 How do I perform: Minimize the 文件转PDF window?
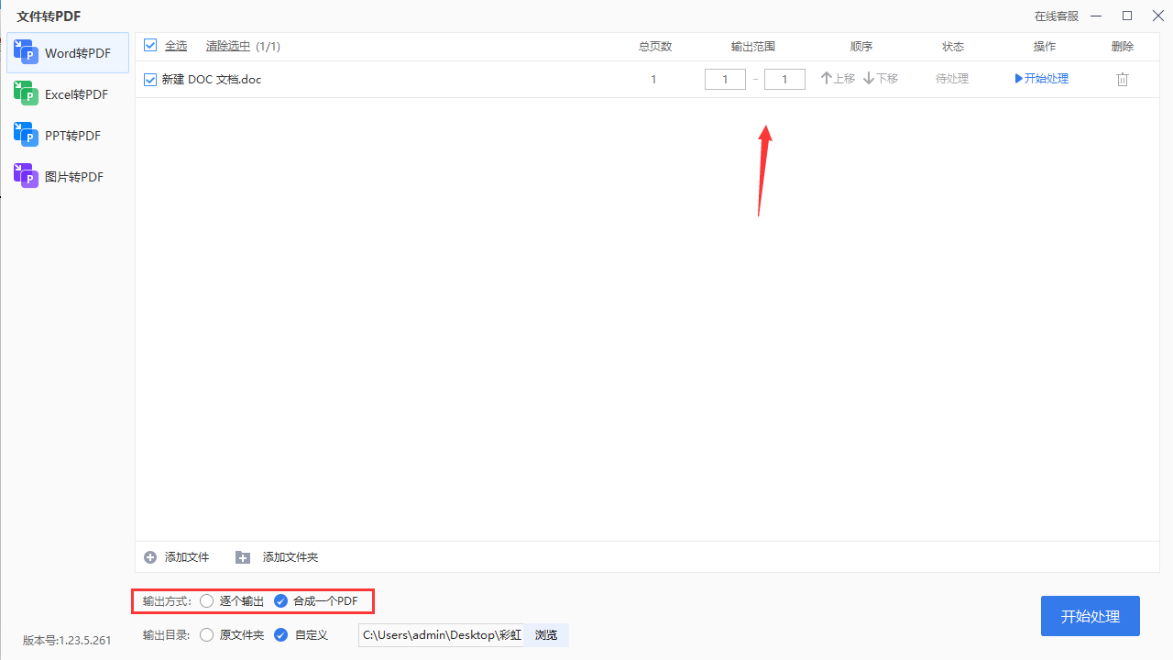point(1098,16)
